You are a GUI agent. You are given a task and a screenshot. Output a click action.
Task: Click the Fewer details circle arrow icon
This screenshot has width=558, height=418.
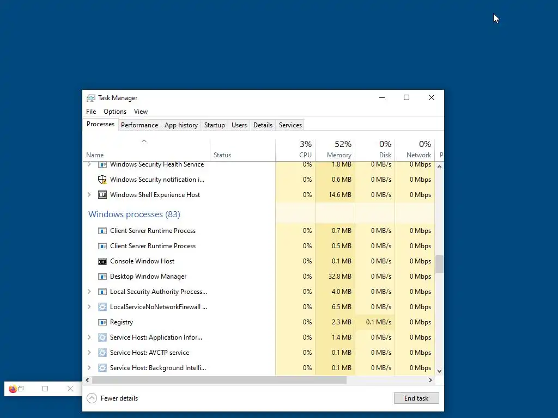[x=92, y=398]
